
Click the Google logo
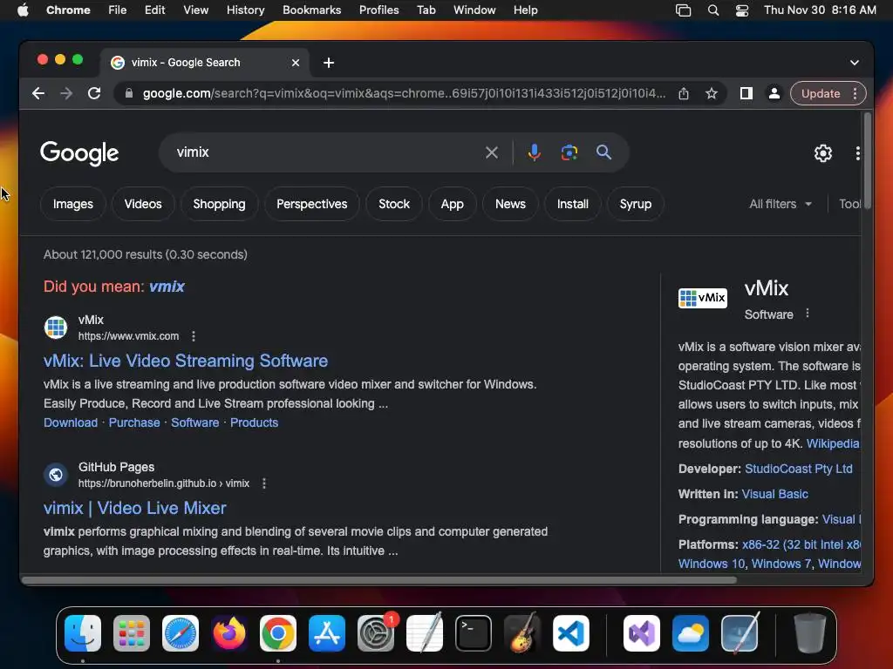pos(79,153)
